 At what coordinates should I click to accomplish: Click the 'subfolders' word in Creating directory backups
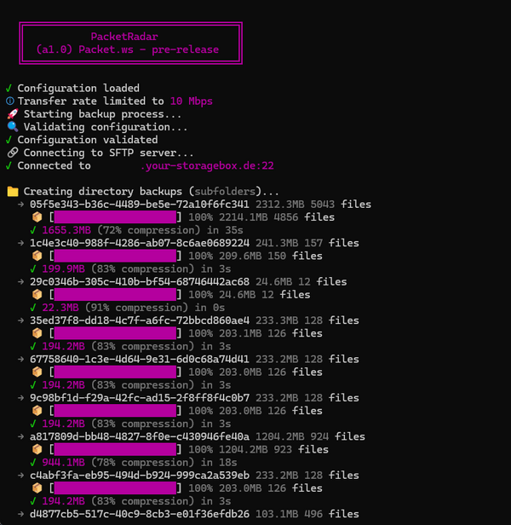pyautogui.click(x=225, y=192)
